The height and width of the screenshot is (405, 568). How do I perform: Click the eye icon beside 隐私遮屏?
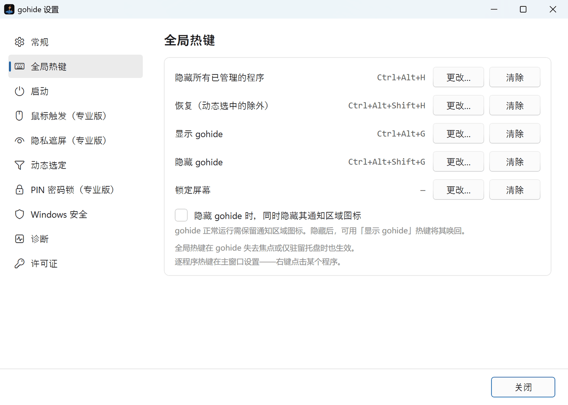[x=19, y=140]
